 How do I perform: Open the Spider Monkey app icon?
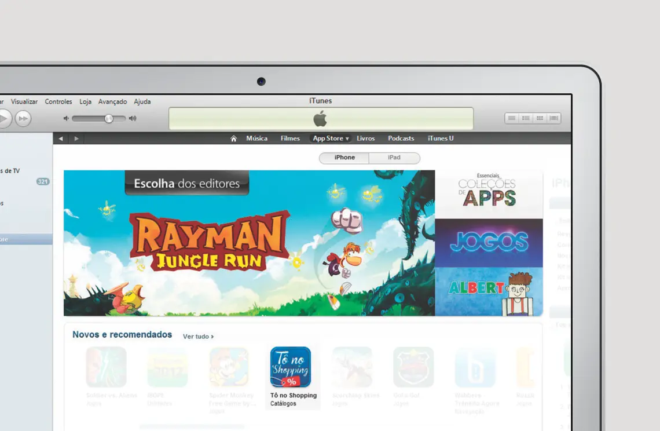[229, 367]
